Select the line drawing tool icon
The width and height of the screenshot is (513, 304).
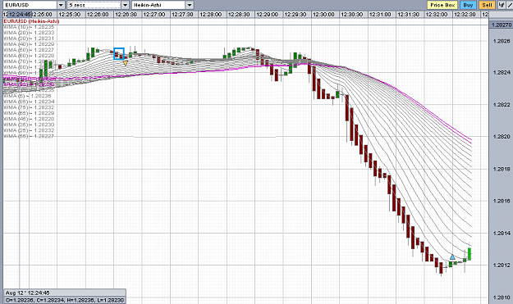point(510,5)
